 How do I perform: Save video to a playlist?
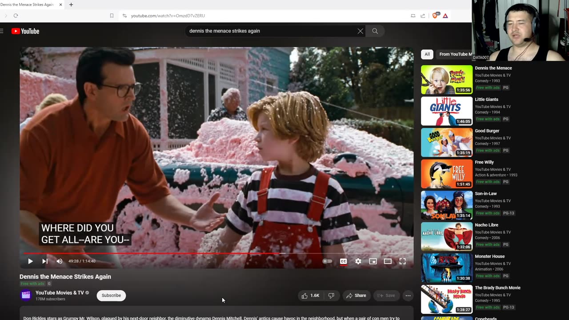pyautogui.click(x=386, y=296)
